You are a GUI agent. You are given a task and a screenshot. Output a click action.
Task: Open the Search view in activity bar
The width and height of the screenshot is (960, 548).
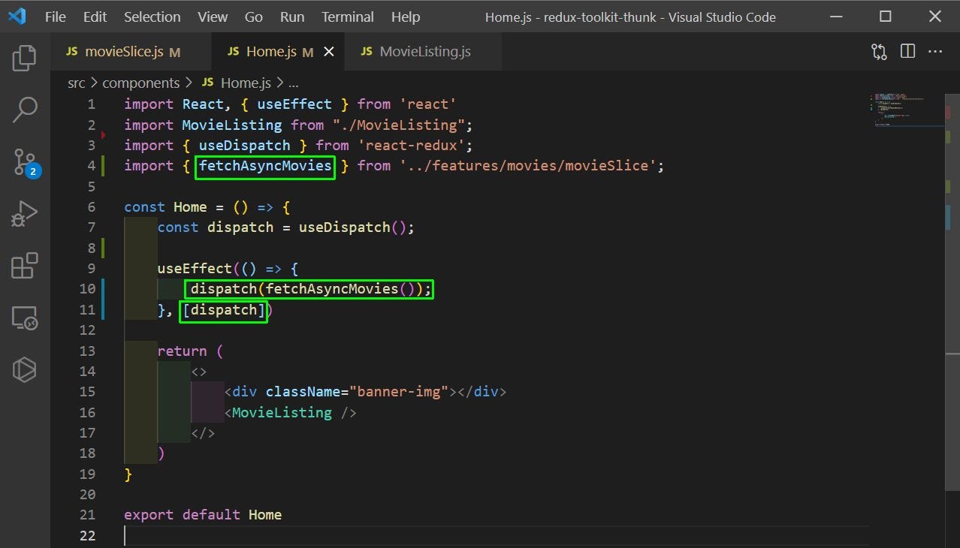coord(25,110)
